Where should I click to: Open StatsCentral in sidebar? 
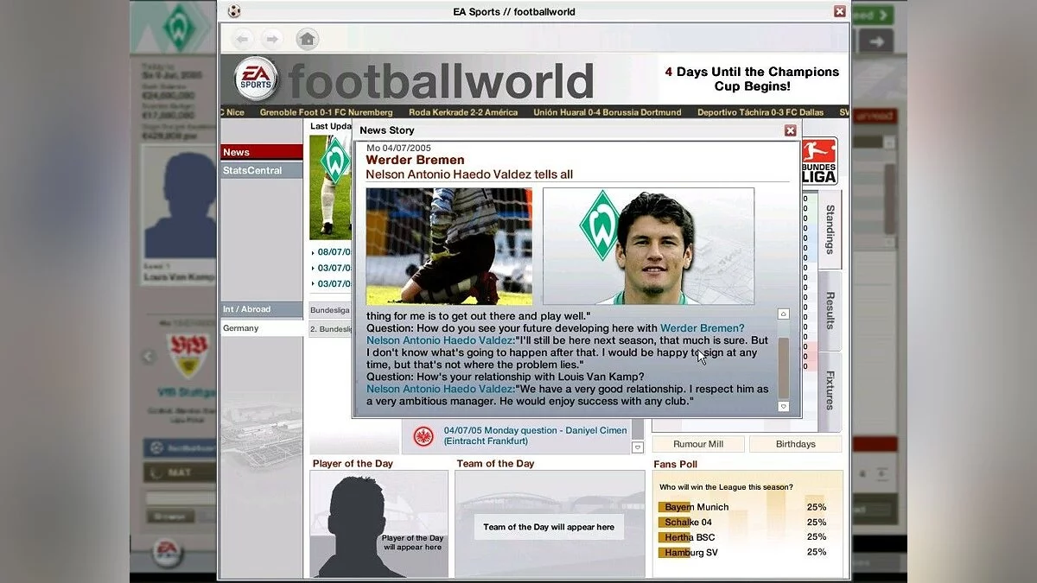(261, 170)
